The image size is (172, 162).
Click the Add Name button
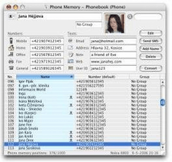pos(150,49)
